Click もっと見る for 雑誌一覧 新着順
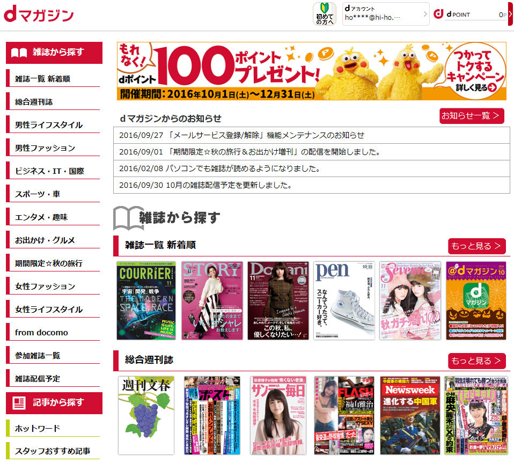 476,246
